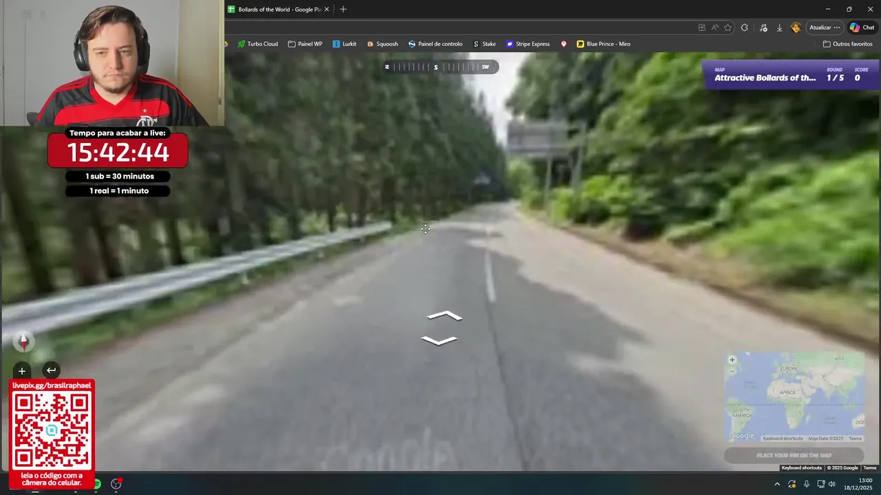Click the microphone tray icon
Image resolution: width=881 pixels, height=495 pixels.
click(x=806, y=484)
